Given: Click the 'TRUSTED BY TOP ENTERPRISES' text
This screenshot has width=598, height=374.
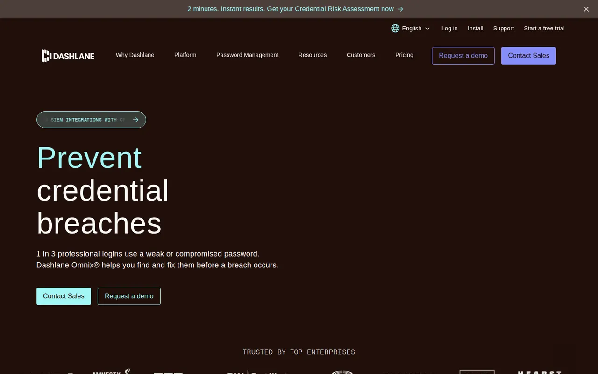Looking at the screenshot, I should (299, 352).
